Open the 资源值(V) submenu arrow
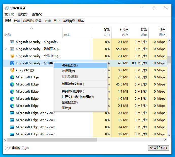This screenshot has height=157, width=175. (x=104, y=71)
